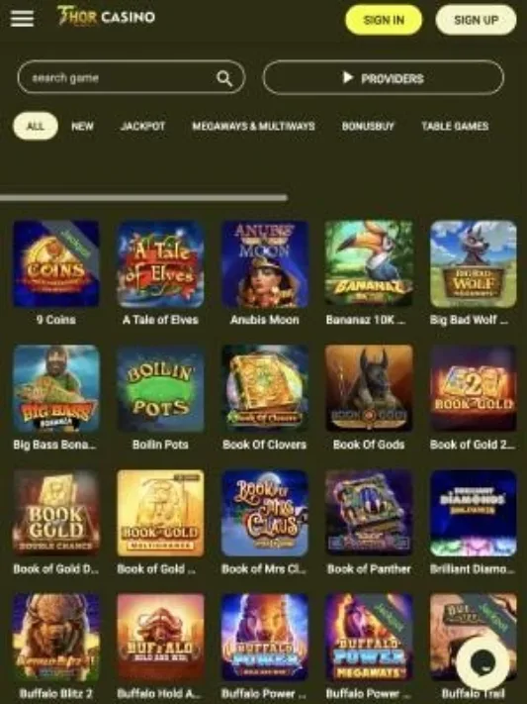Click the horizontal scroll bar indicator

click(x=143, y=198)
